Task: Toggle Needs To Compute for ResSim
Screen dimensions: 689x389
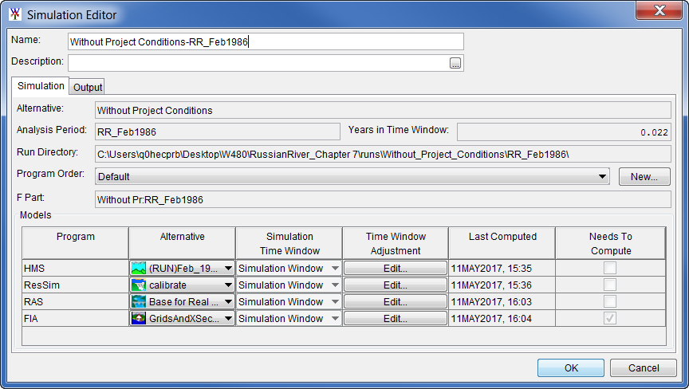Action: pos(610,285)
